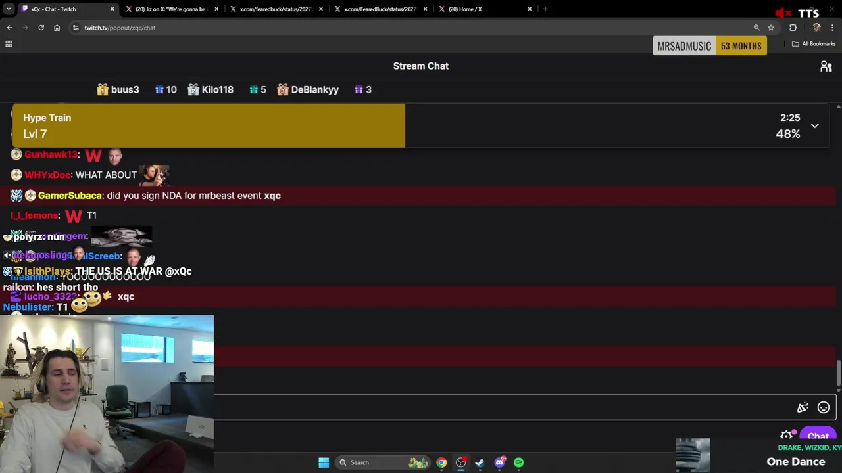Open the Twitch emote picker smiley
Viewport: 842px width, 473px height.
823,408
